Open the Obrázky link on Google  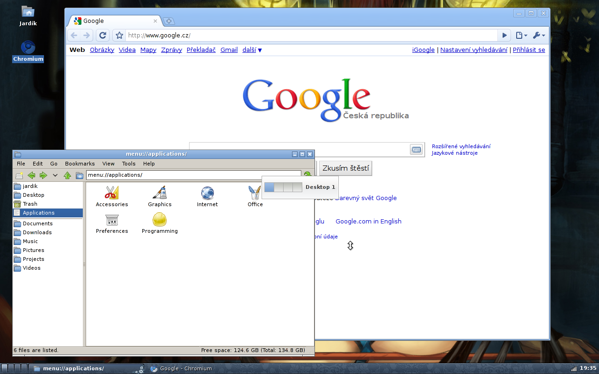(x=102, y=50)
